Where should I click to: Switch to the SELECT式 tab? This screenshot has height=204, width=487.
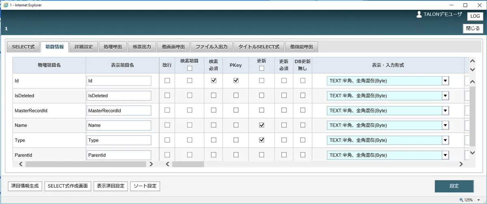coord(23,47)
